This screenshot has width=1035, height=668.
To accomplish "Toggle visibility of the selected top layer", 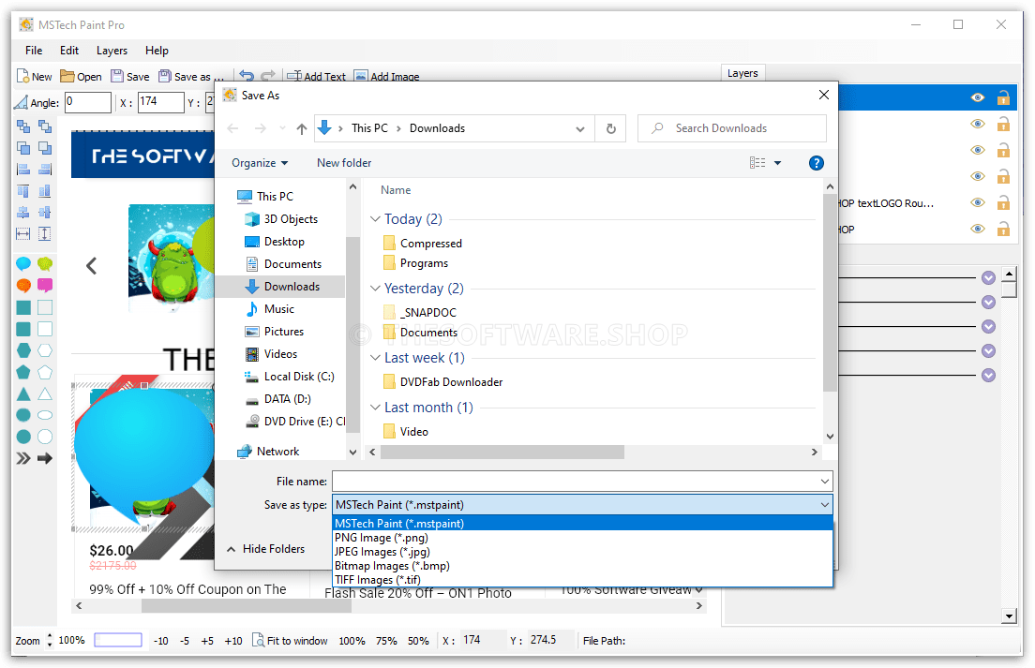I will point(978,97).
